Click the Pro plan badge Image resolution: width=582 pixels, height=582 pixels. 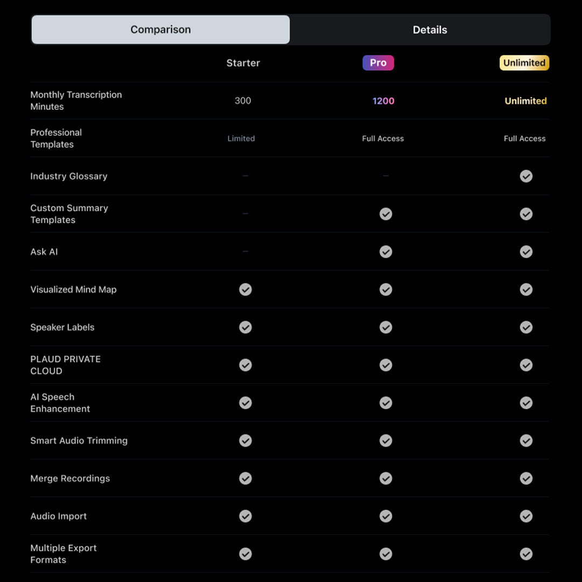pyautogui.click(x=378, y=63)
